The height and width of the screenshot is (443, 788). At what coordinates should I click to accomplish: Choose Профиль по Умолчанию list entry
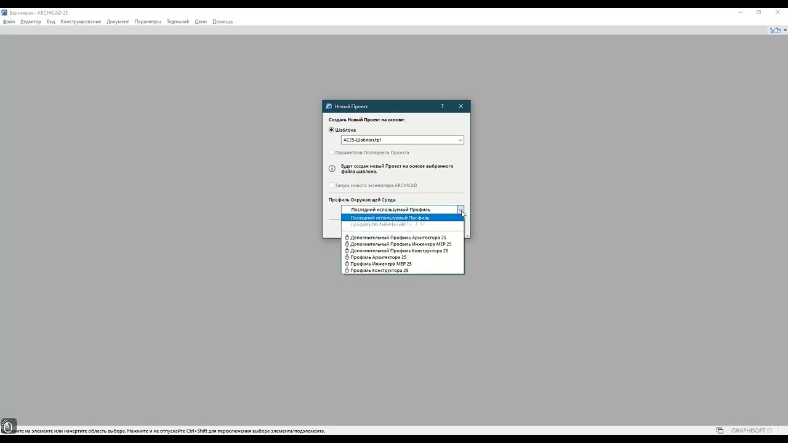click(403, 225)
